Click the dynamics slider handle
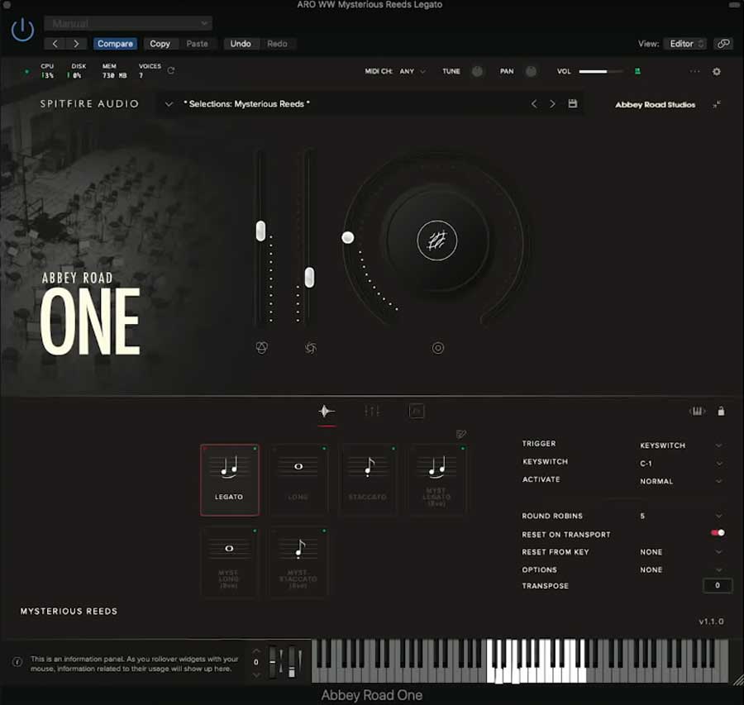Screen dimensions: 744x705 (x=309, y=278)
